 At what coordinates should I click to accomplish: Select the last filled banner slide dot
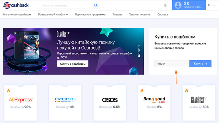(139, 56)
